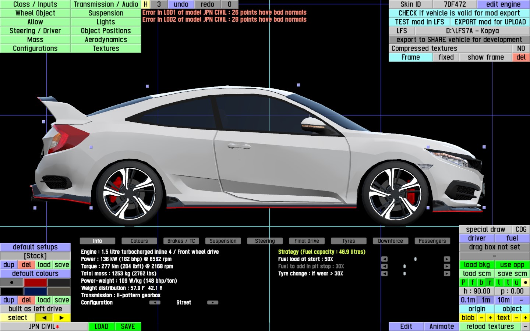Open the [Stock] default setup selector
The height and width of the screenshot is (331, 530).
35,256
